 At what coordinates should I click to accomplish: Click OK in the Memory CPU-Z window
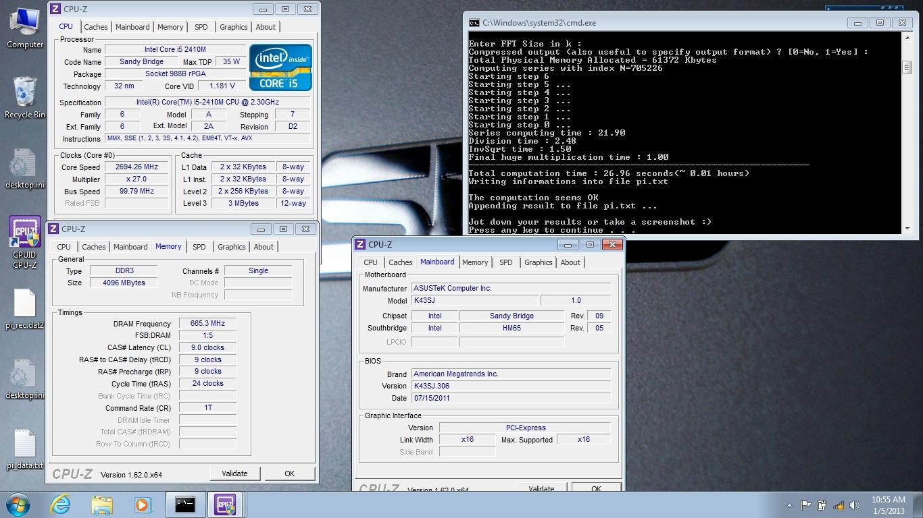pos(289,473)
